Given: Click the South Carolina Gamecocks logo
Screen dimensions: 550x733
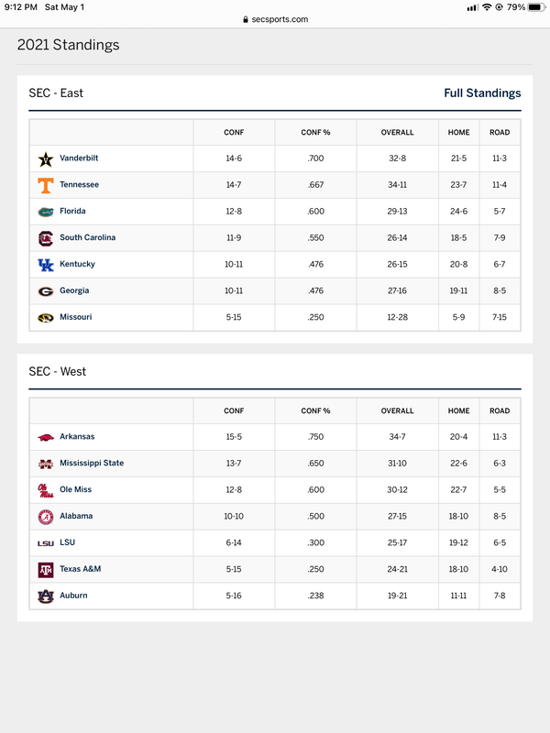Looking at the screenshot, I should click(45, 238).
